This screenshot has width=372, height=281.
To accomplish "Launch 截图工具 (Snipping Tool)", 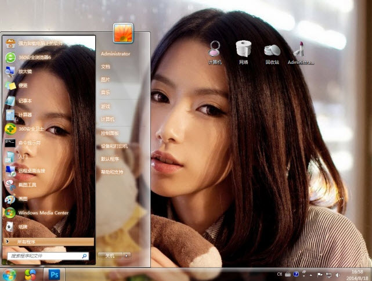I will (x=27, y=185).
